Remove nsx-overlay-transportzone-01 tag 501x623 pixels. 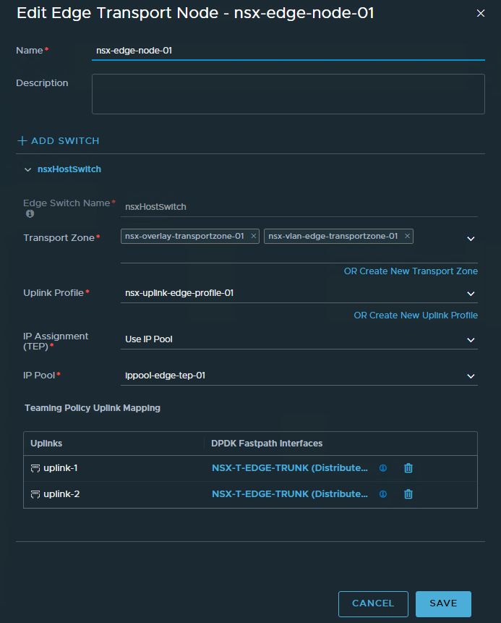coord(253,236)
